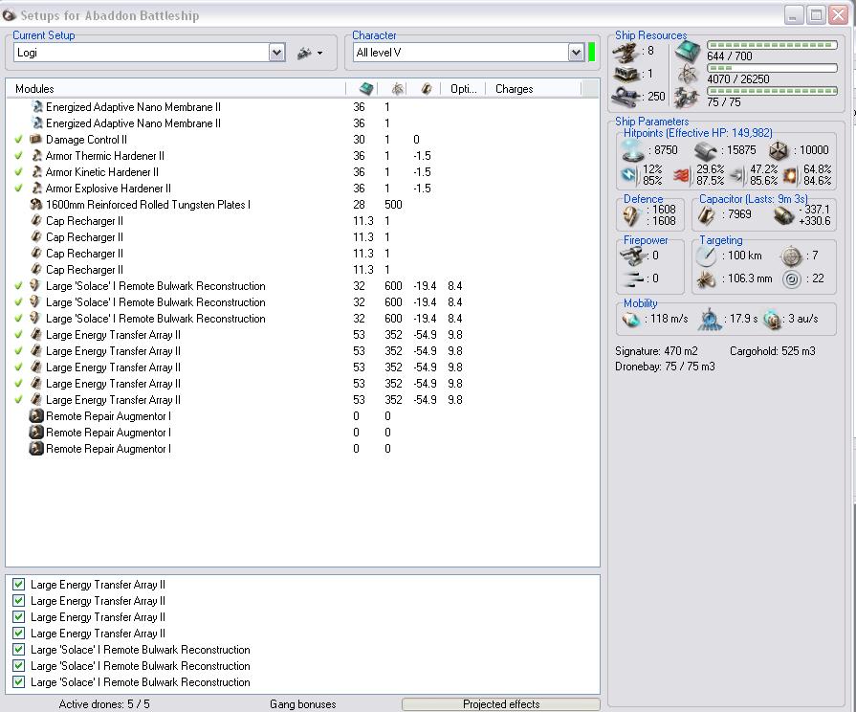This screenshot has width=856, height=712.
Task: Click the powergrid icon next to 4070 / 26250
Action: 687,75
